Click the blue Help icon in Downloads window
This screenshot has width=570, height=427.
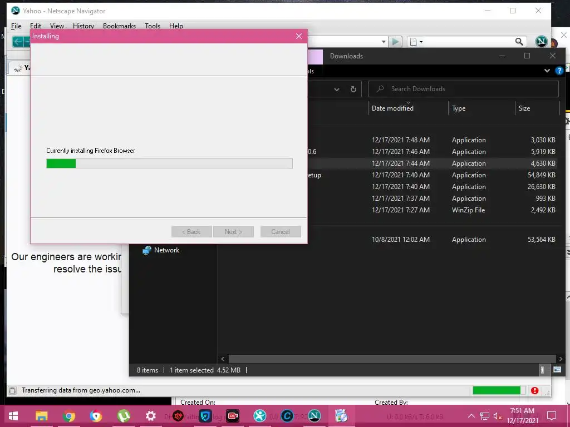(x=559, y=71)
